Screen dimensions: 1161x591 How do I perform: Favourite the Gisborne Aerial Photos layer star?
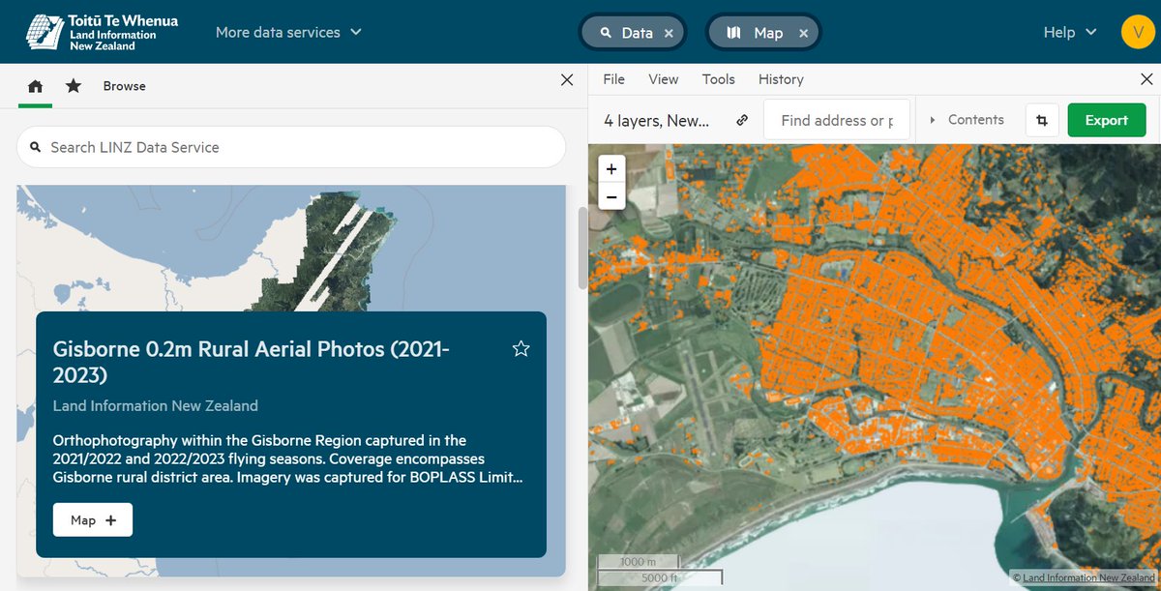click(x=521, y=348)
